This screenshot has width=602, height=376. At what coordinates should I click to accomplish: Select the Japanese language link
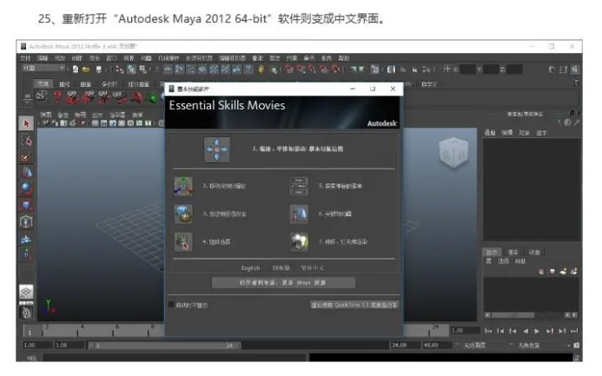281,268
